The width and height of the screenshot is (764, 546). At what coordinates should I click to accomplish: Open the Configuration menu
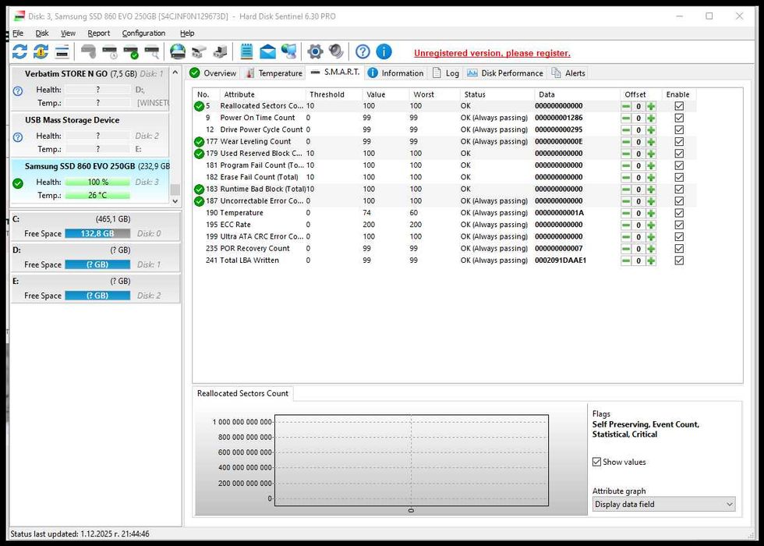click(x=143, y=34)
